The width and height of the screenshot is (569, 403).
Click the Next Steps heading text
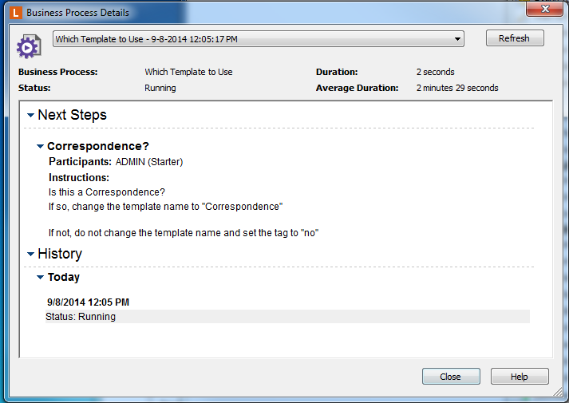pos(72,115)
